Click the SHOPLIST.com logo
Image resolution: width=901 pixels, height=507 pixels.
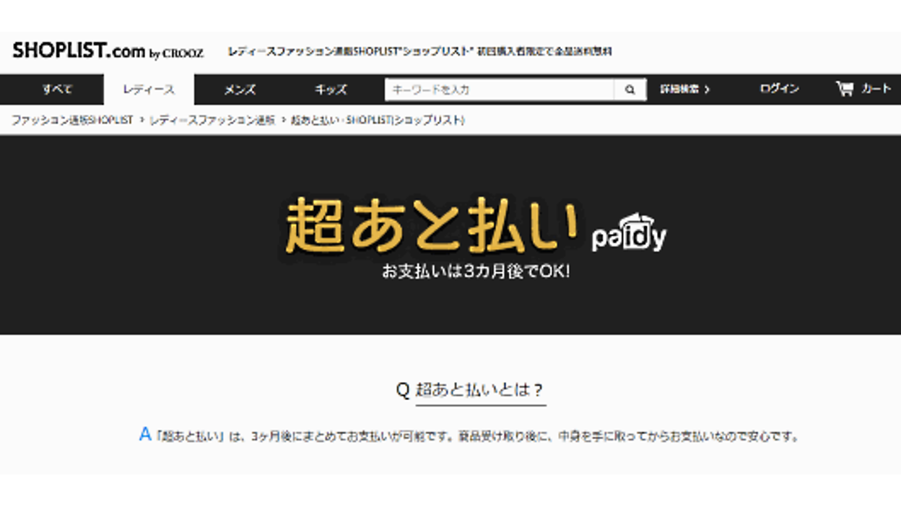[x=108, y=51]
